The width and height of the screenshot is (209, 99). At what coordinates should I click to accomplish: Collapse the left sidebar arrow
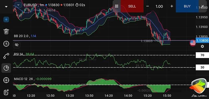coord(6,7)
